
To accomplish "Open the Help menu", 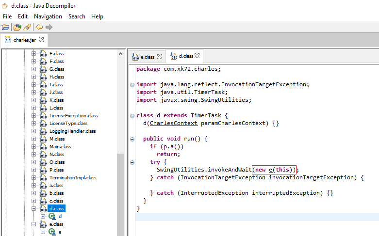I will click(97, 16).
